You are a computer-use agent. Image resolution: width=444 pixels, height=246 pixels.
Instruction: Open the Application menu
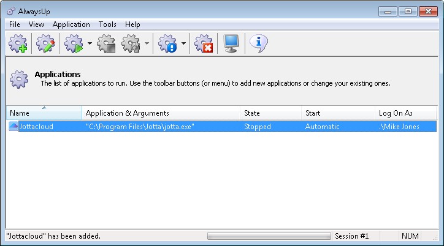pyautogui.click(x=71, y=24)
